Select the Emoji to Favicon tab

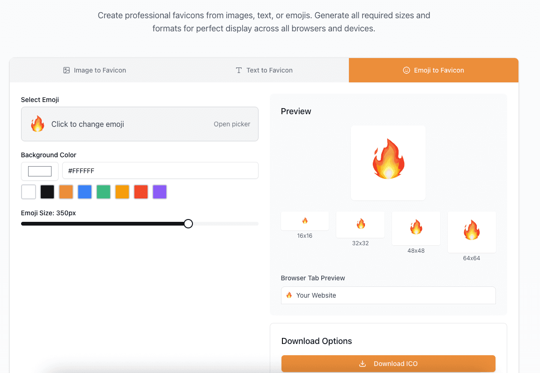[x=434, y=70]
